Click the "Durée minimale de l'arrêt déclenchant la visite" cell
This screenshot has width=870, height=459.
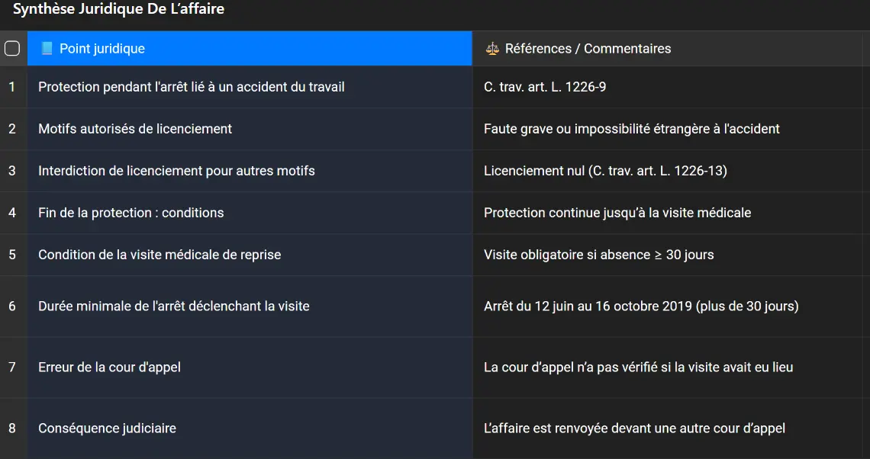(174, 307)
